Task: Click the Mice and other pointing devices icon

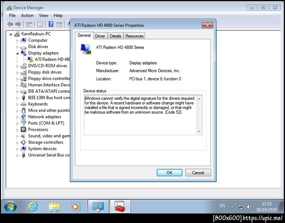Action: click(x=23, y=110)
